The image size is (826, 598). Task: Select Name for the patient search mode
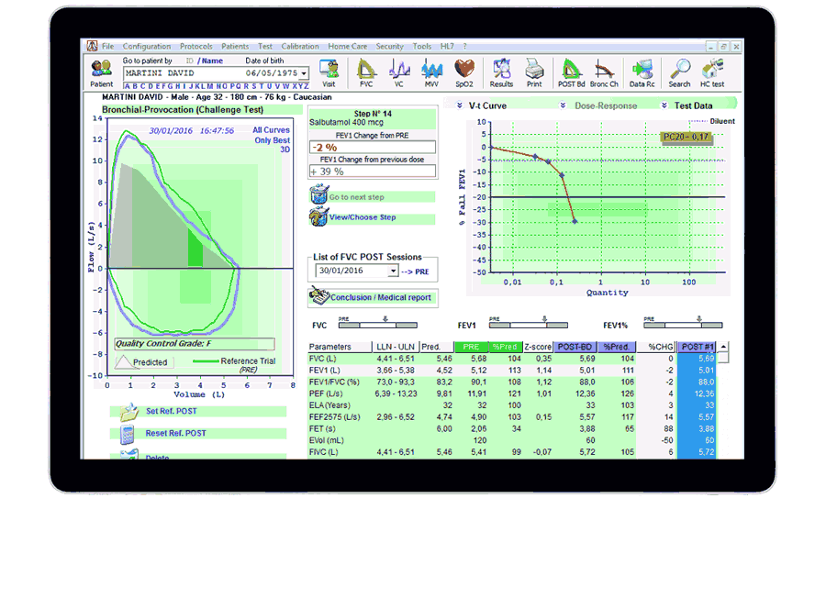tap(212, 61)
